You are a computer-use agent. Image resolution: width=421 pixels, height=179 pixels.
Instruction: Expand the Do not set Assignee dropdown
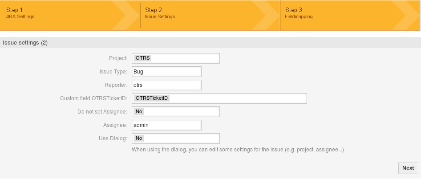(x=175, y=112)
